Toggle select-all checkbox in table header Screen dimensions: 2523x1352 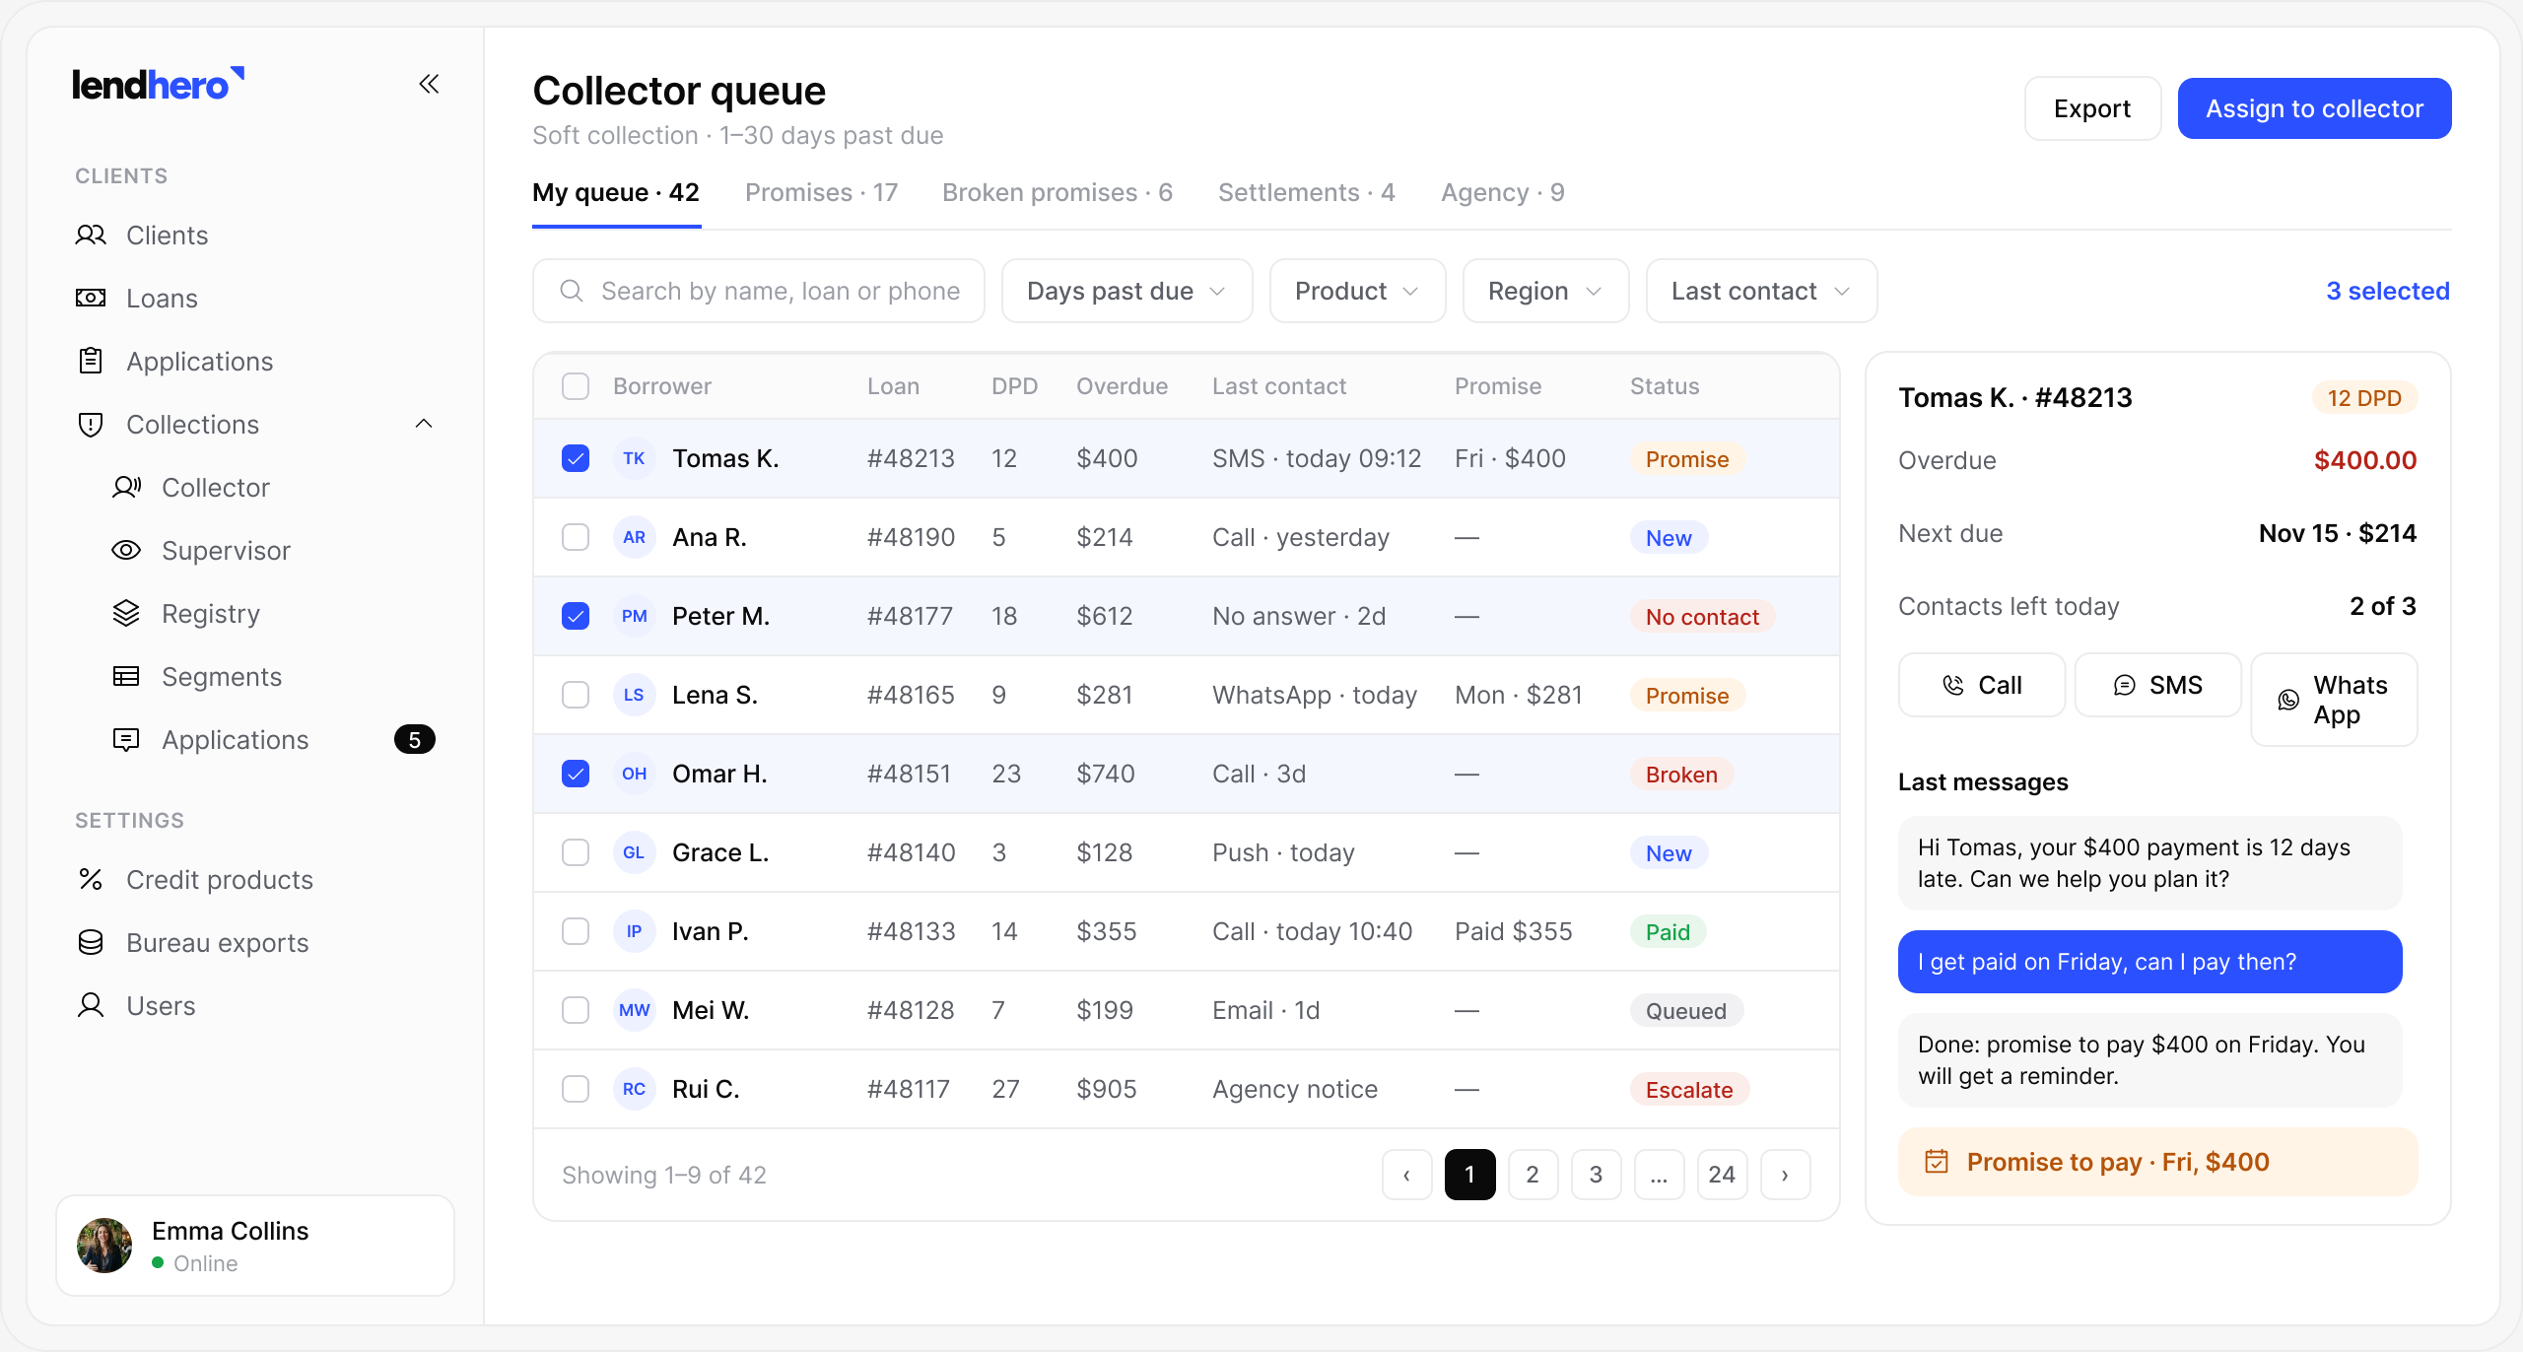(x=576, y=386)
